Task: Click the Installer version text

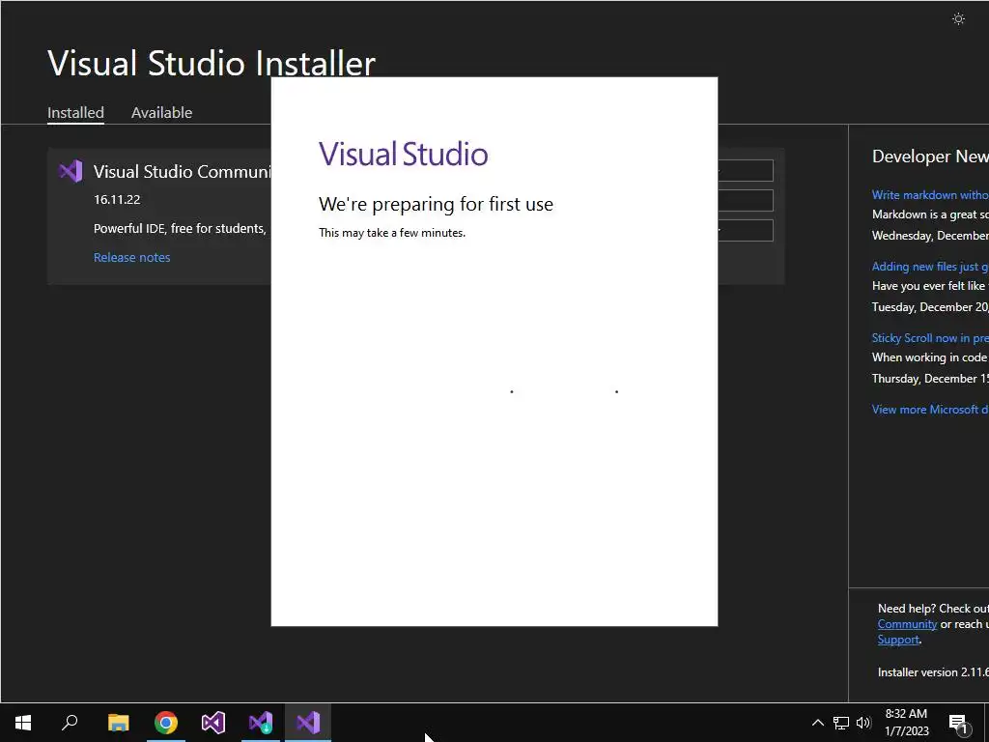Action: [933, 672]
